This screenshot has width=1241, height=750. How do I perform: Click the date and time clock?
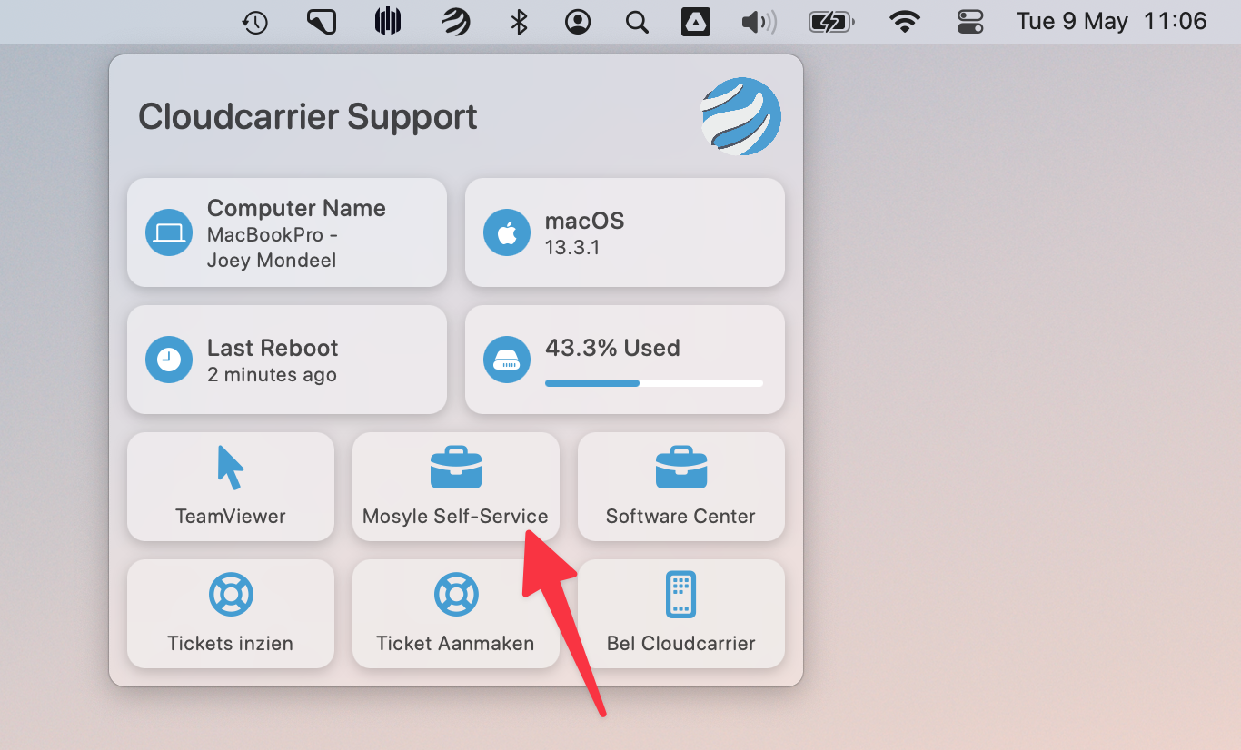(x=1111, y=22)
